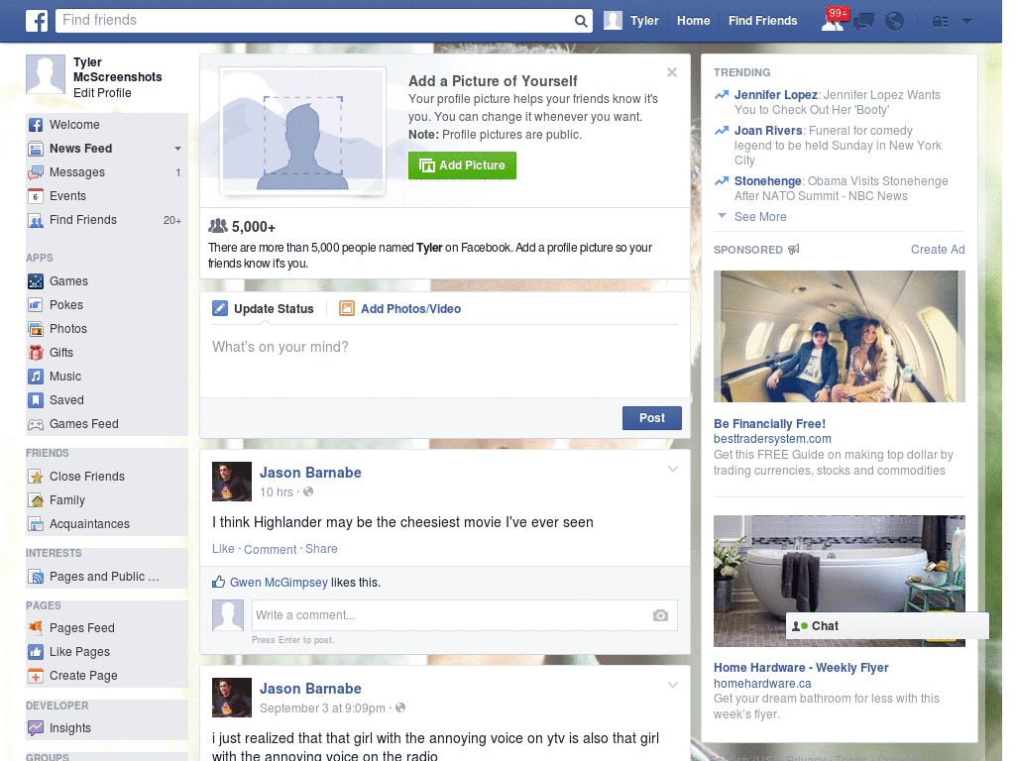
Task: Click the Events calendar icon
Action: [36, 196]
